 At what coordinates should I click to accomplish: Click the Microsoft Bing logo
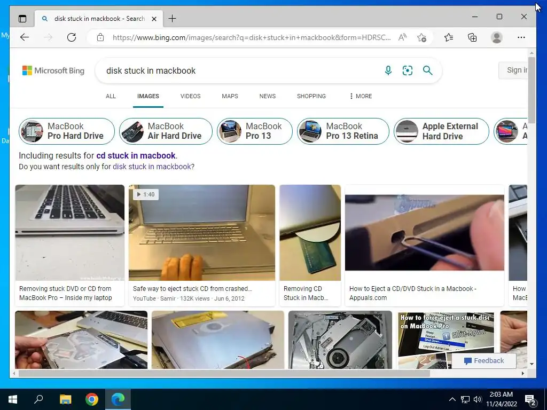[x=53, y=70]
